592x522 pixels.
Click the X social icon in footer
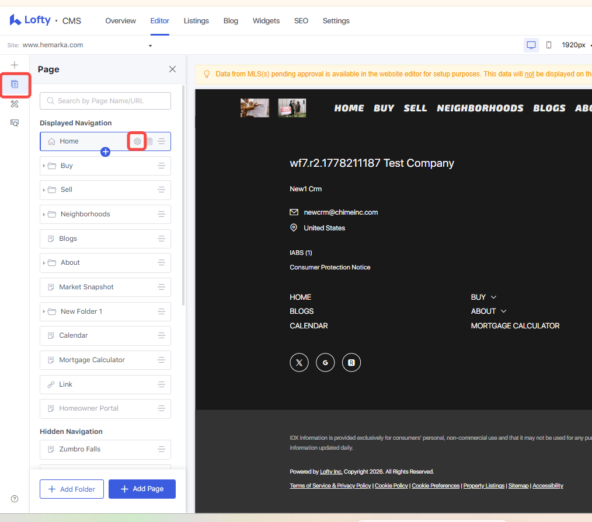tap(299, 362)
